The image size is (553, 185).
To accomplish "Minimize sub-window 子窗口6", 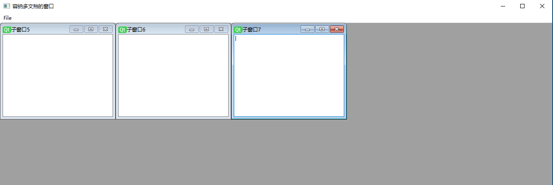I will click(x=192, y=29).
